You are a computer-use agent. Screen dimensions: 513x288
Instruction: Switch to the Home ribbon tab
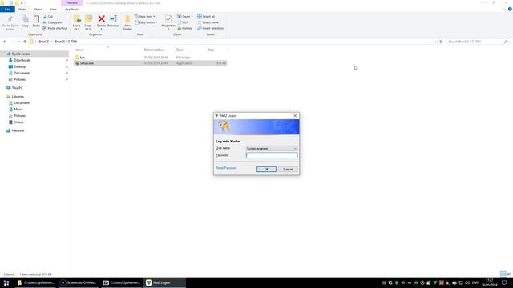pos(22,9)
